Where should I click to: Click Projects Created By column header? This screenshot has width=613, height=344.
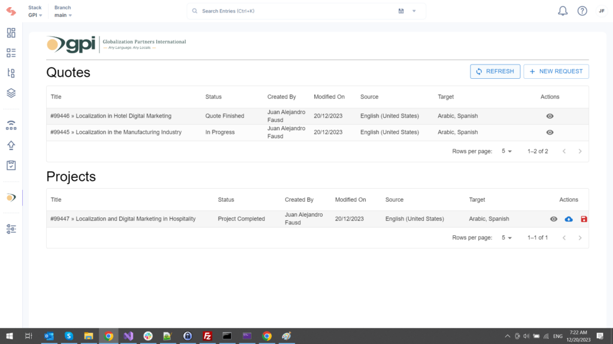click(299, 199)
